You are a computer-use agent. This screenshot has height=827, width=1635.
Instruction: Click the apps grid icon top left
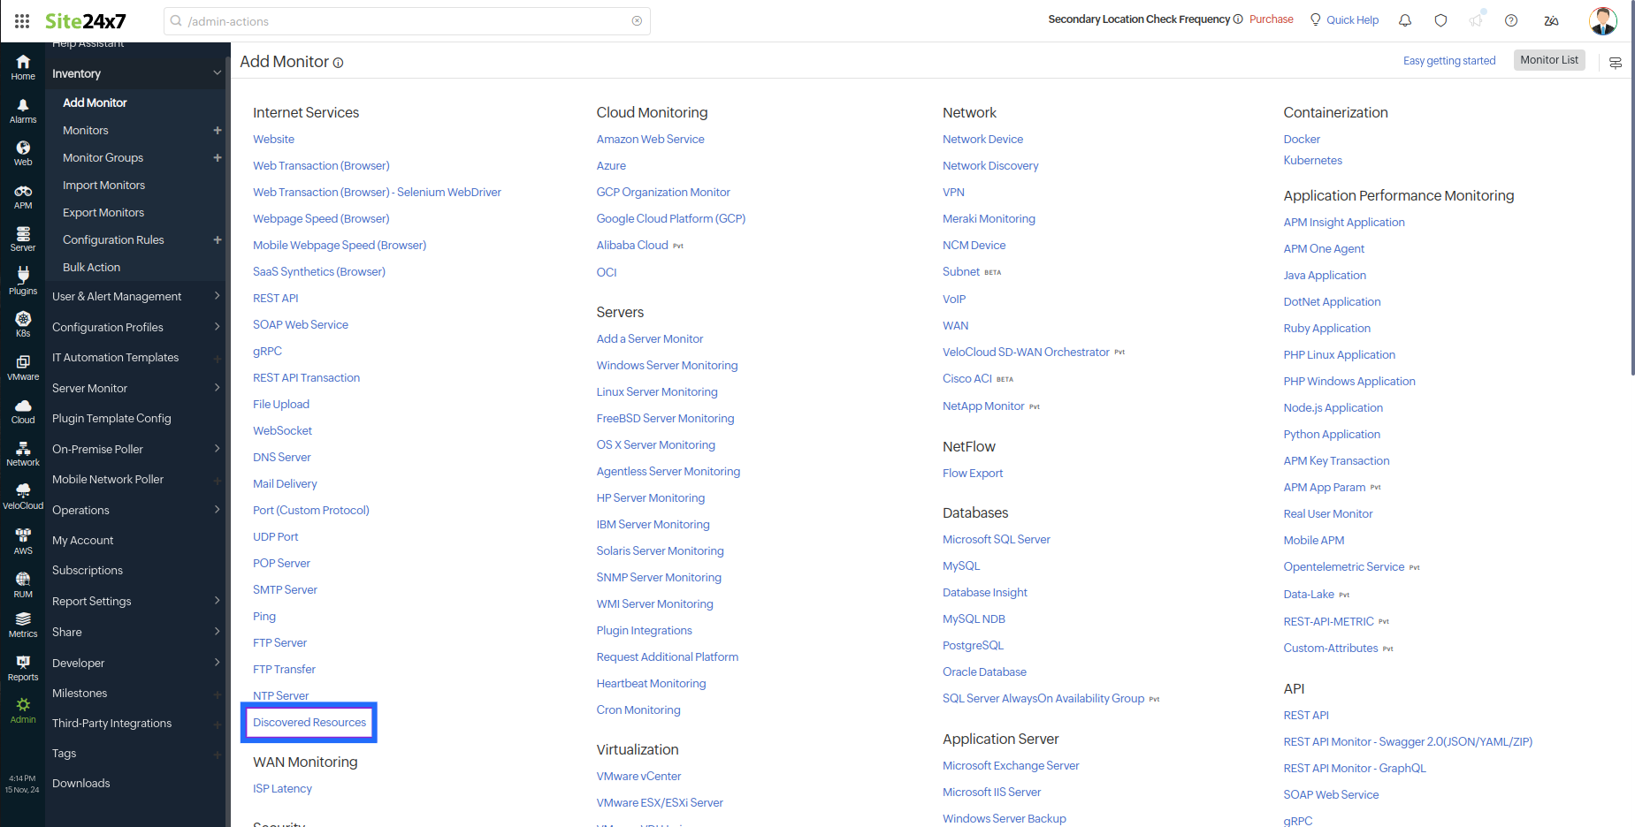tap(22, 20)
